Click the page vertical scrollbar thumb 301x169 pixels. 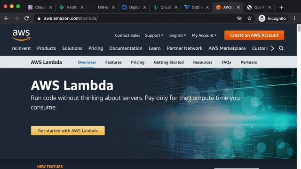299,29
